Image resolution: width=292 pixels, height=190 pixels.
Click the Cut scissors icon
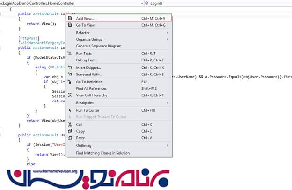click(70, 124)
